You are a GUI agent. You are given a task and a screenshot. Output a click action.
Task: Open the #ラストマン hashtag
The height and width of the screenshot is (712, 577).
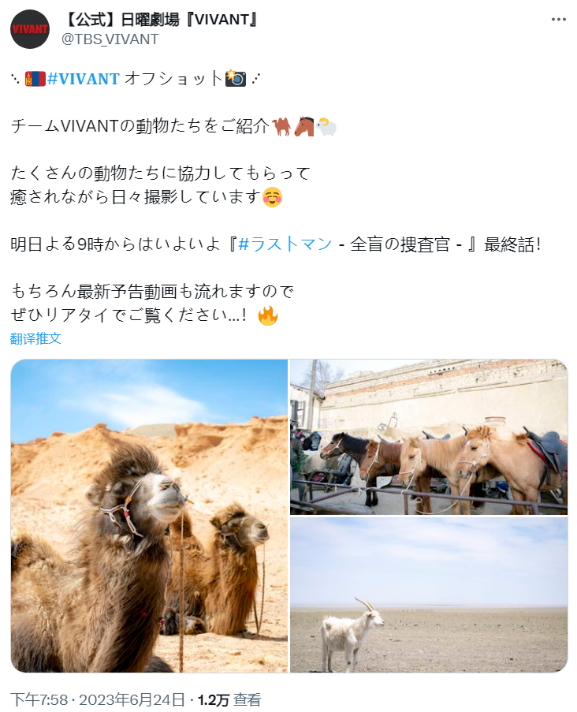[x=285, y=244]
